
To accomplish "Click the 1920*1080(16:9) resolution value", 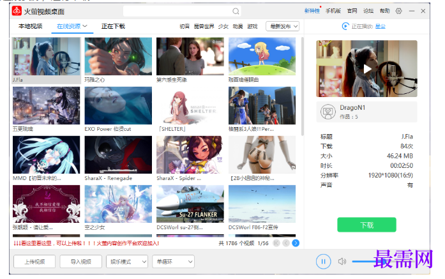I will [x=390, y=175].
